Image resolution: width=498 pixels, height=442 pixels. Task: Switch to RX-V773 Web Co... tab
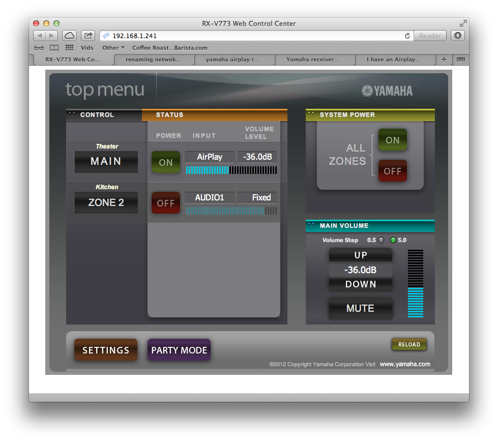click(73, 60)
